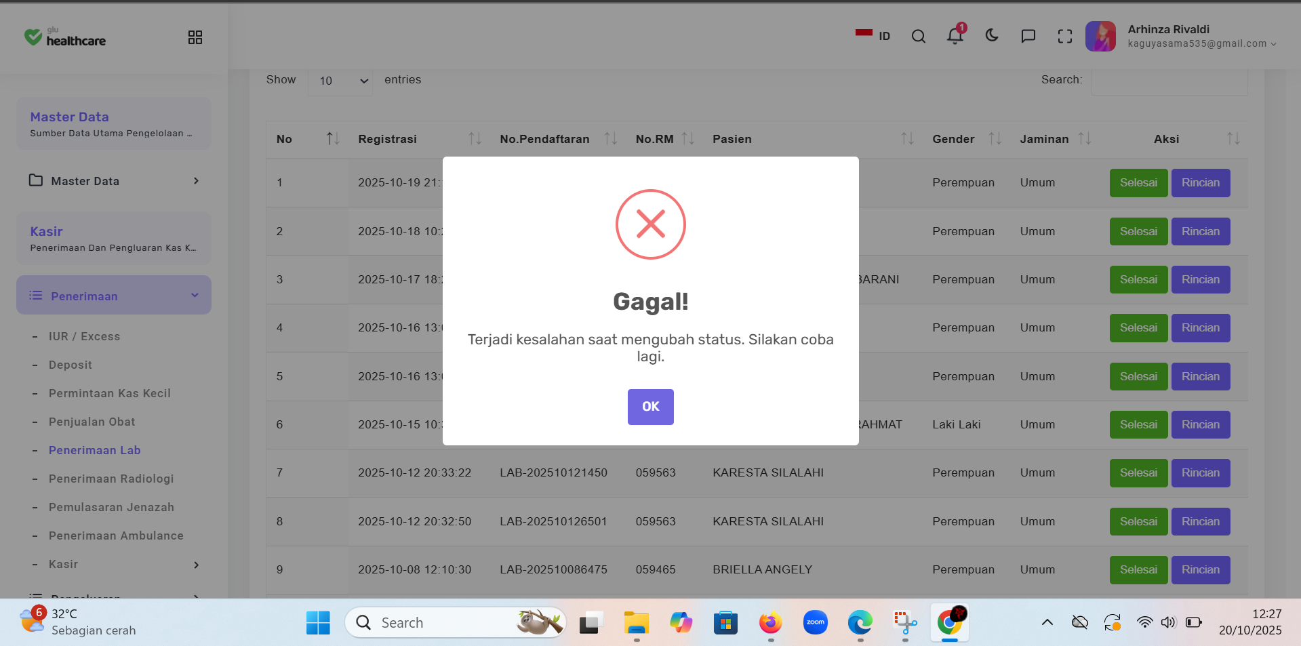Enter fullscreen via the fullscreen icon
The image size is (1301, 646).
click(1065, 37)
